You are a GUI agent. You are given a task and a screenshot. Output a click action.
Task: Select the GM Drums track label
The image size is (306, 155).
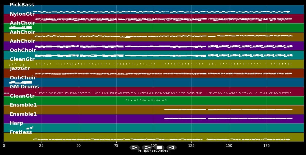(x=24, y=87)
